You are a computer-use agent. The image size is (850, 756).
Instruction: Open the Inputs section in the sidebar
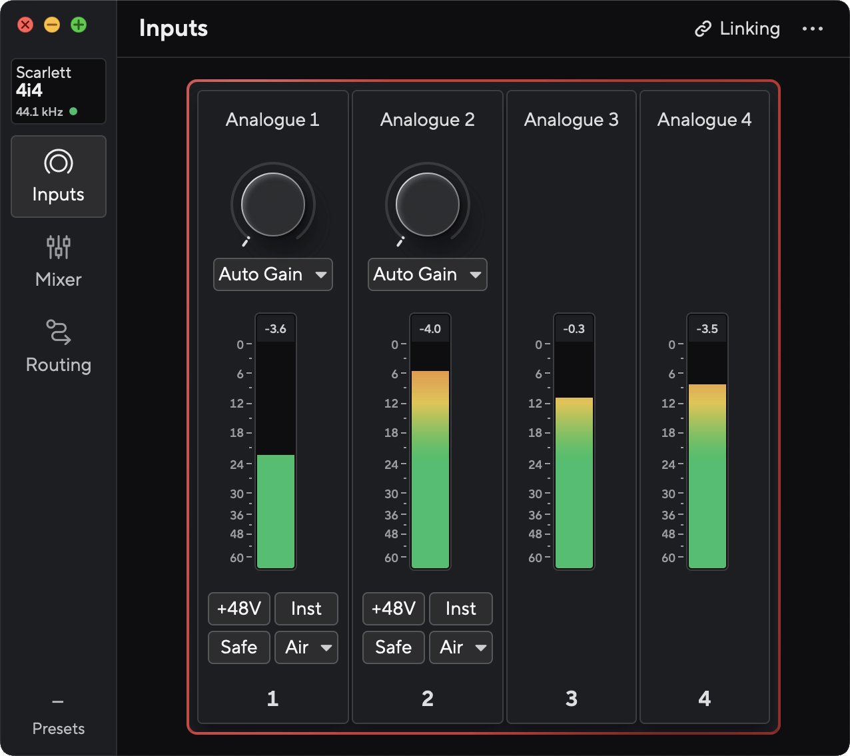tap(59, 177)
